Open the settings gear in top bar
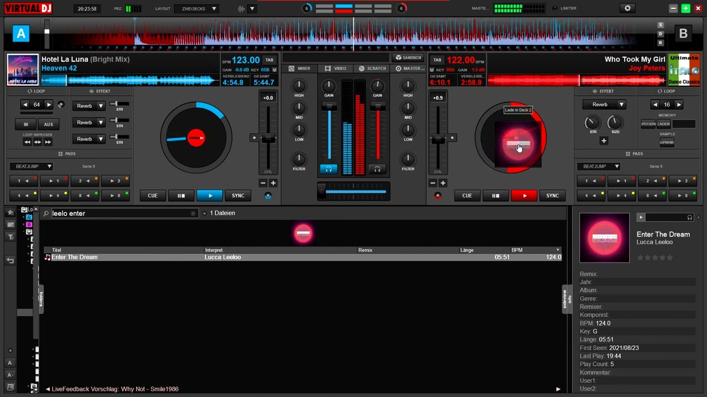This screenshot has height=397, width=707. click(627, 8)
